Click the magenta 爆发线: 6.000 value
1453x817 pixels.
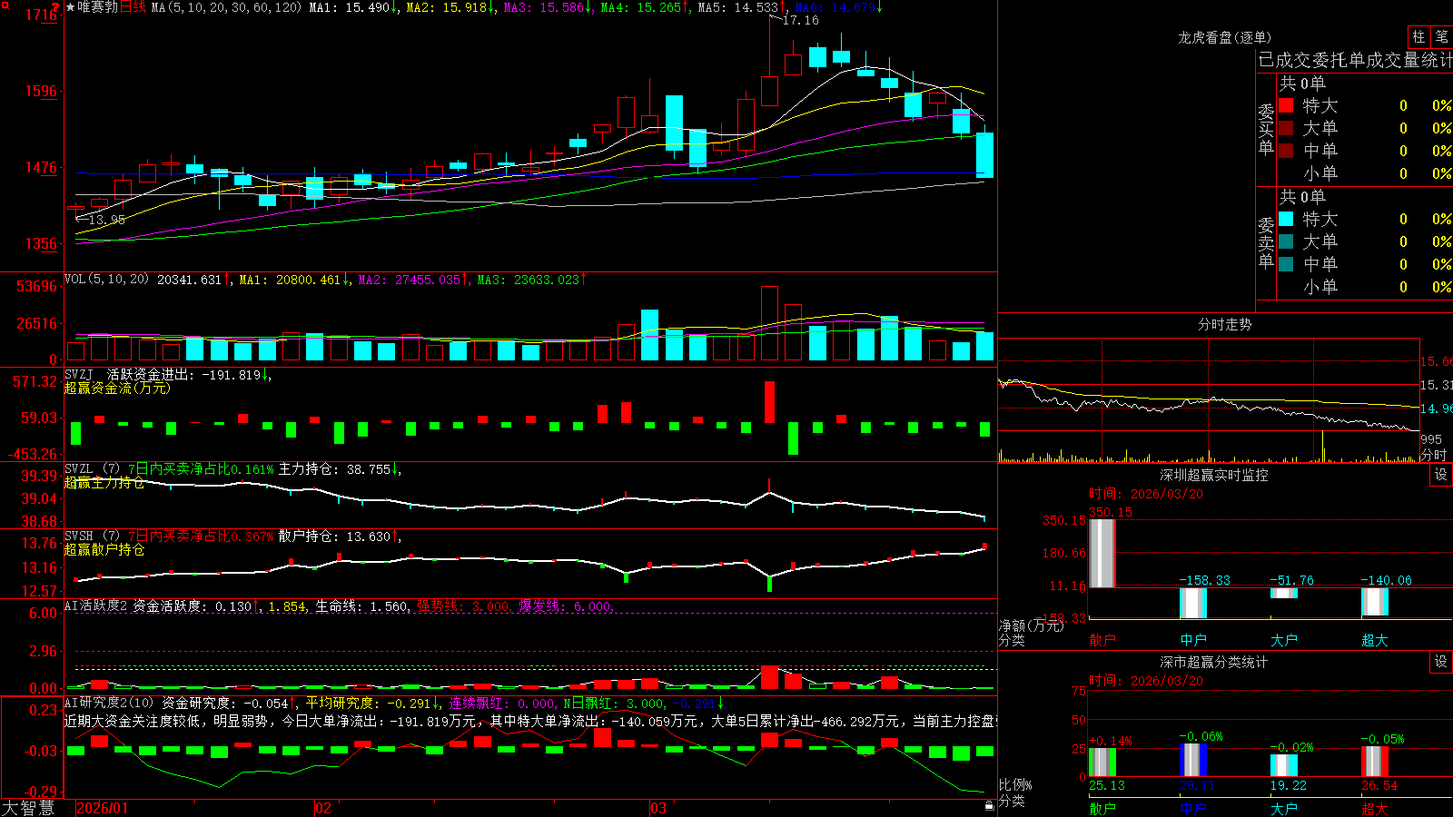pos(566,606)
